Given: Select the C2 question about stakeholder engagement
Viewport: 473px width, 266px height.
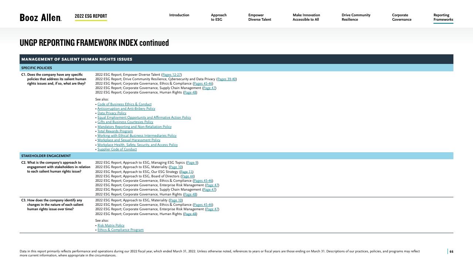Looking at the screenshot, I should (56, 167).
